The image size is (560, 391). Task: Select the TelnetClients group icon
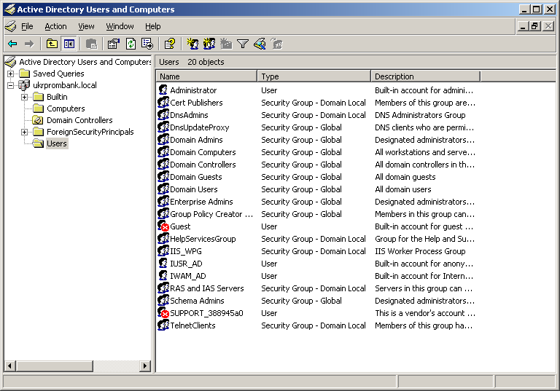coord(163,325)
